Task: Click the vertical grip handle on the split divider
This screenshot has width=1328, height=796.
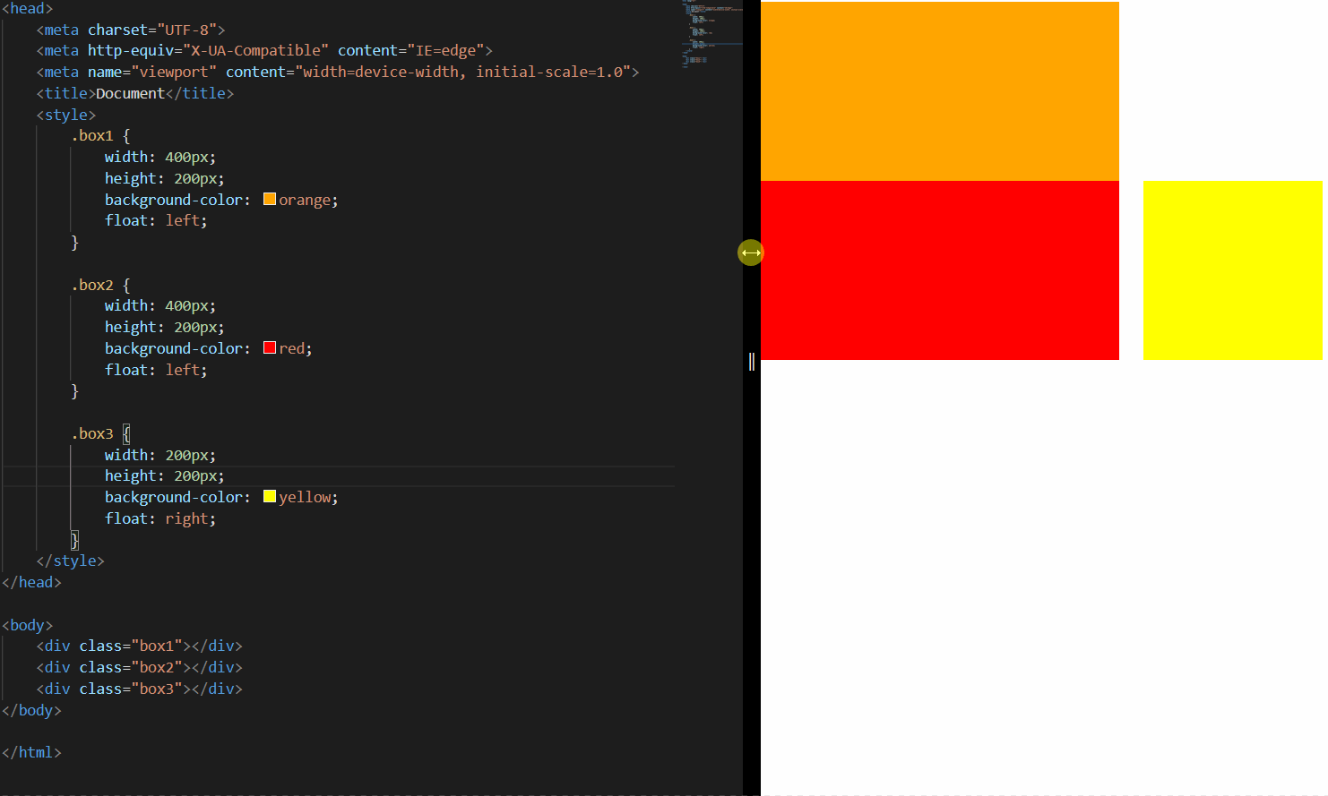Action: coord(751,361)
